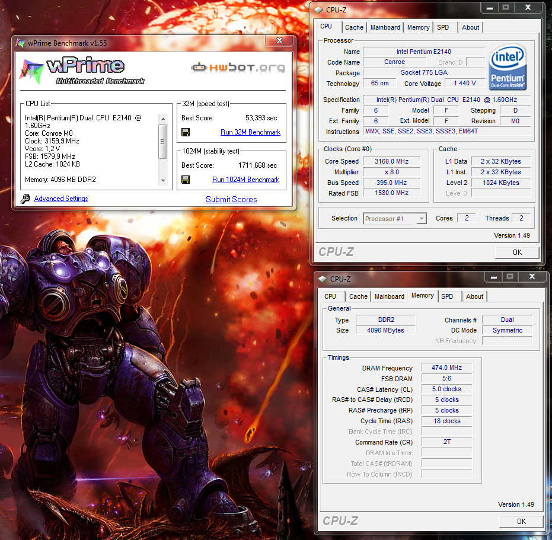
Task: Click the DRAM Frequency value '474.0 MHz'
Action: tap(446, 368)
